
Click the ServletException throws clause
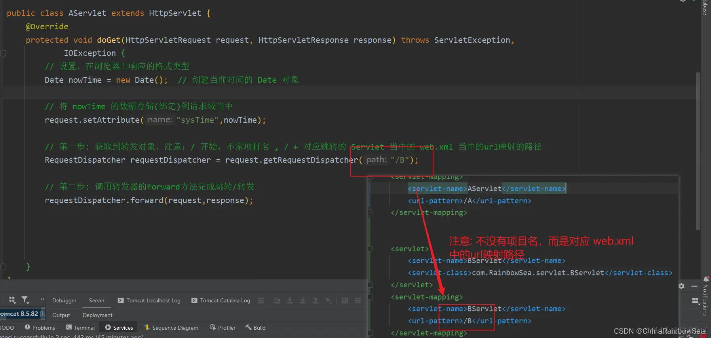point(472,40)
